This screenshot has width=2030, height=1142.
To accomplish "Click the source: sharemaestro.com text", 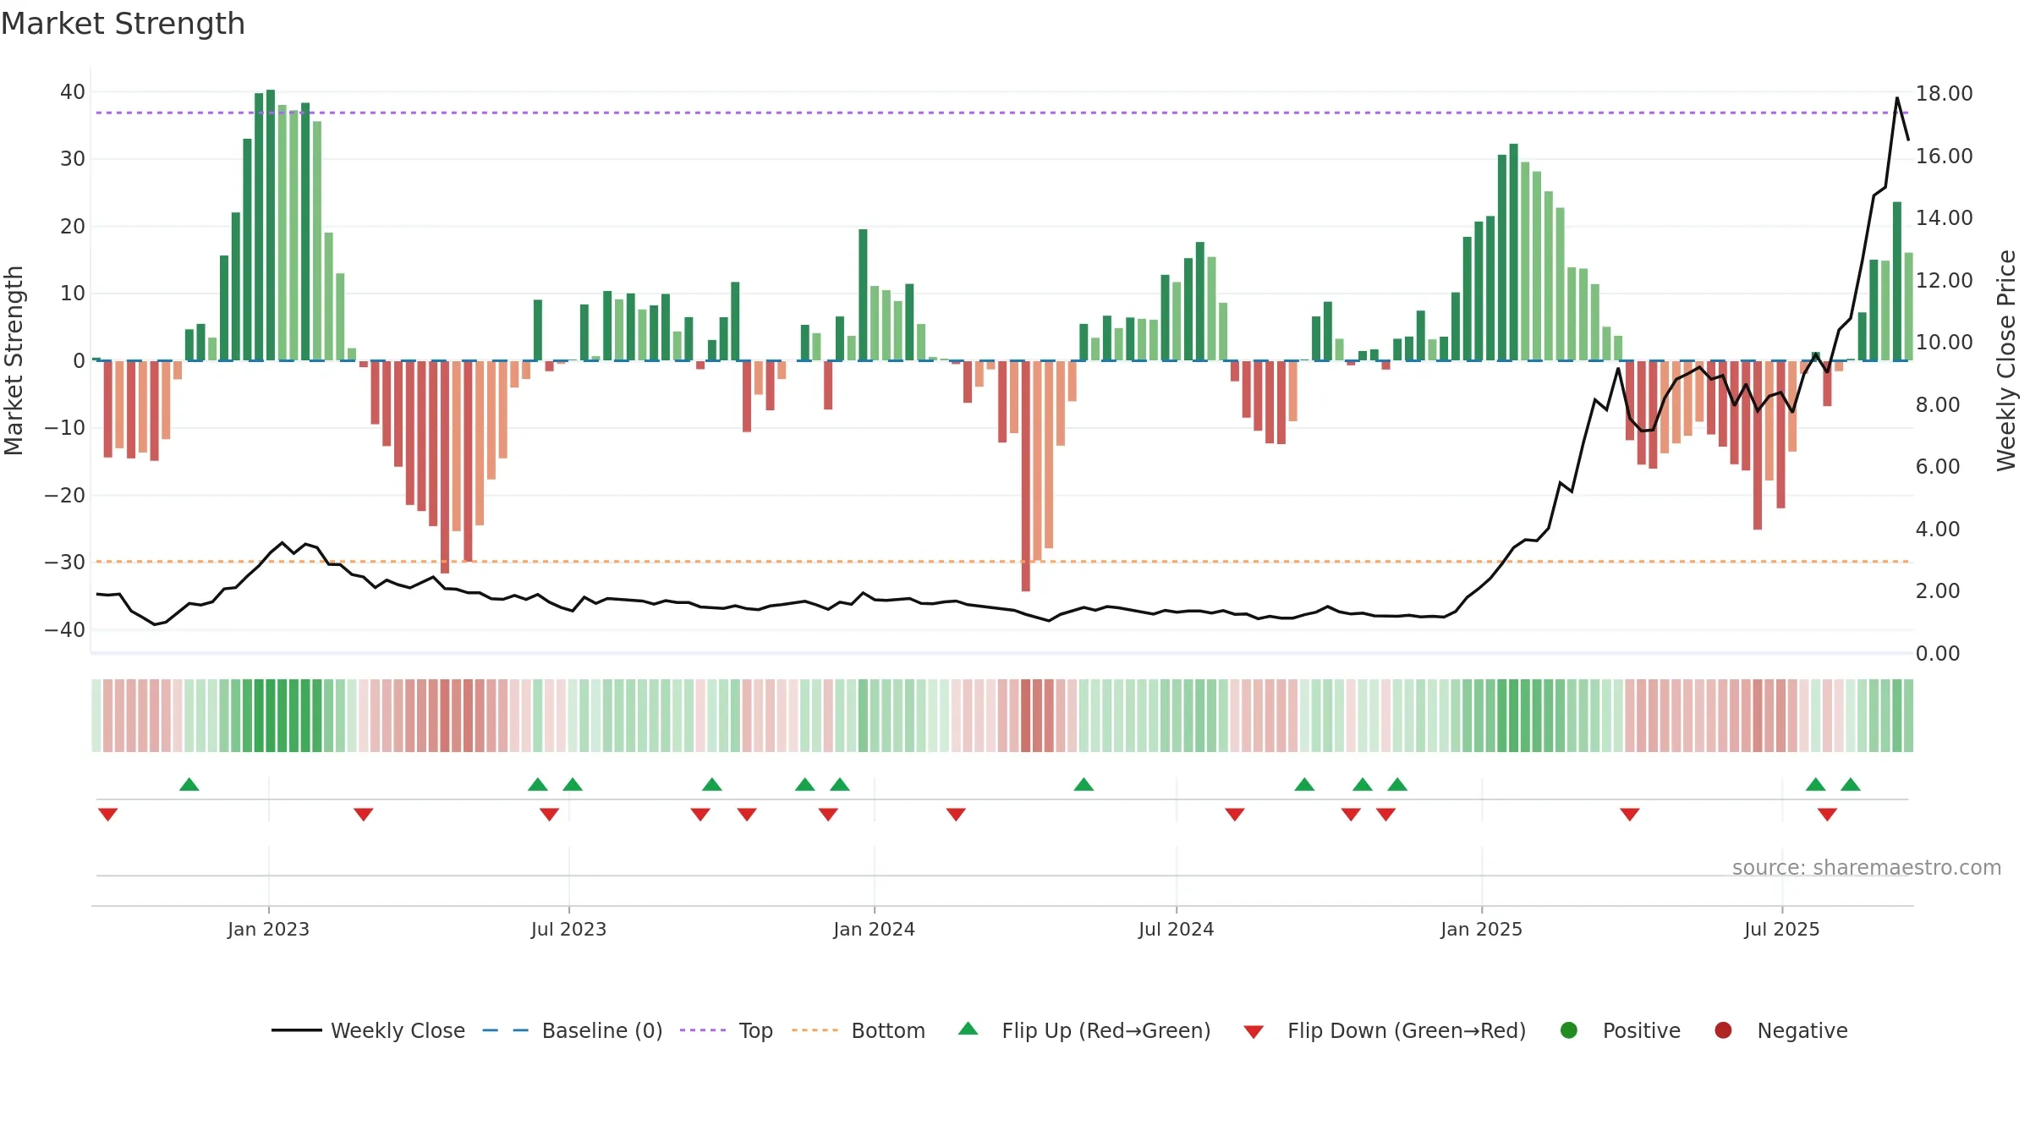I will coord(1867,868).
